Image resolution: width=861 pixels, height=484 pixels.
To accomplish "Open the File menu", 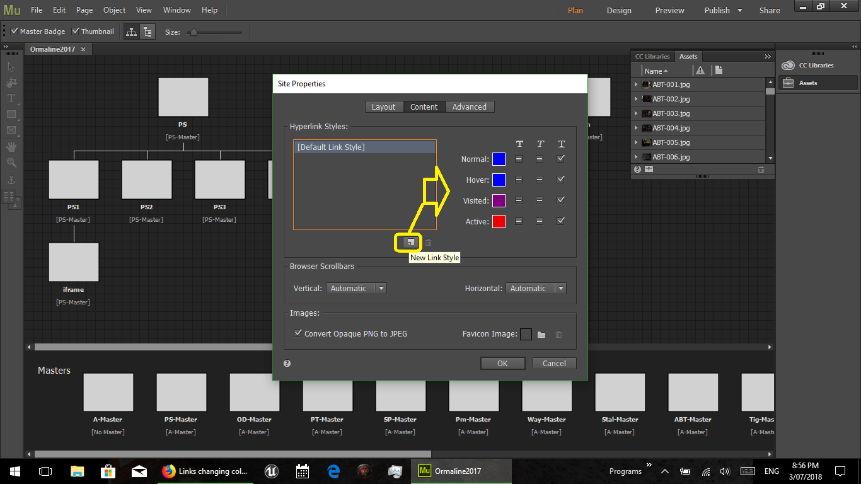I will click(x=37, y=10).
